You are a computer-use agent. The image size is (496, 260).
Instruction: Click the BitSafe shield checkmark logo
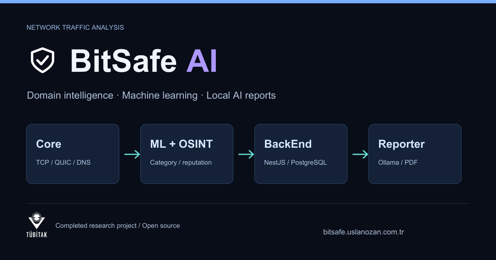tap(43, 60)
